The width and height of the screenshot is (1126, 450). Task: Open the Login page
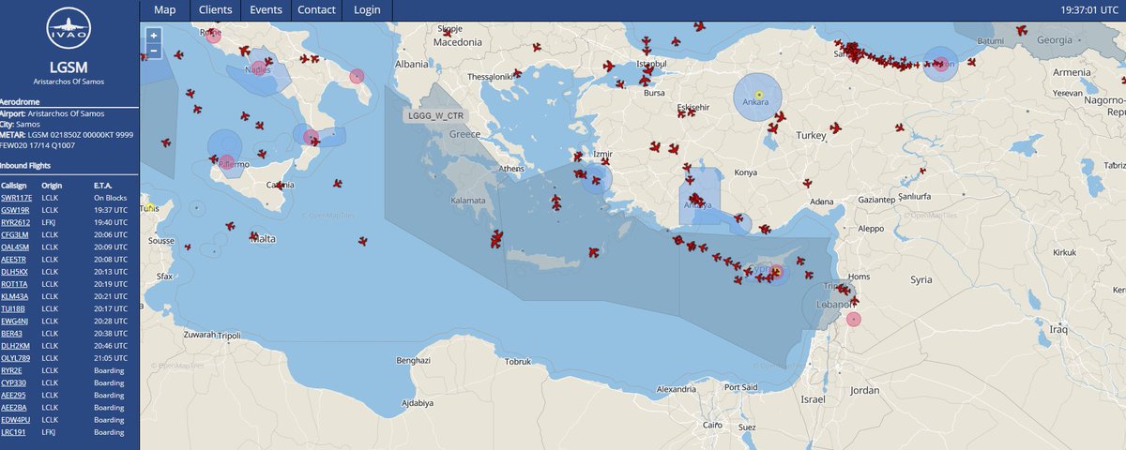(367, 9)
